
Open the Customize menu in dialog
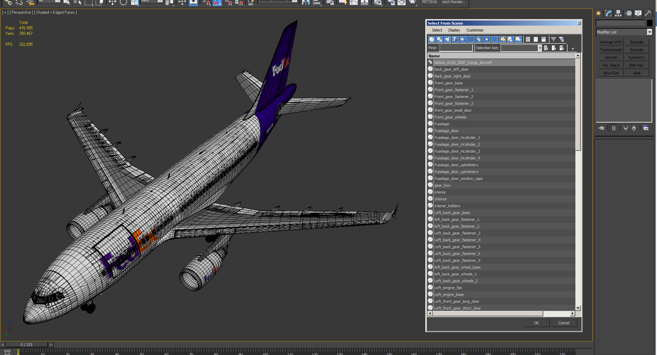475,30
